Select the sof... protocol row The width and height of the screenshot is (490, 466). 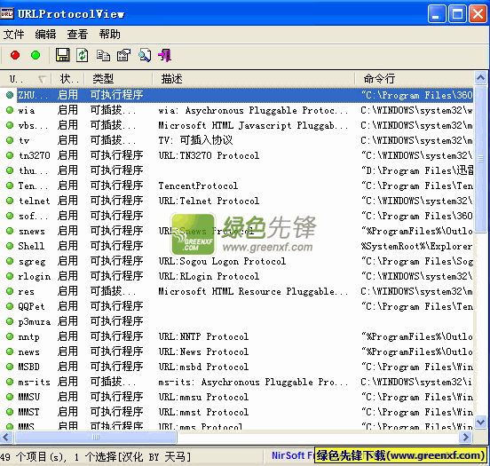click(x=236, y=216)
